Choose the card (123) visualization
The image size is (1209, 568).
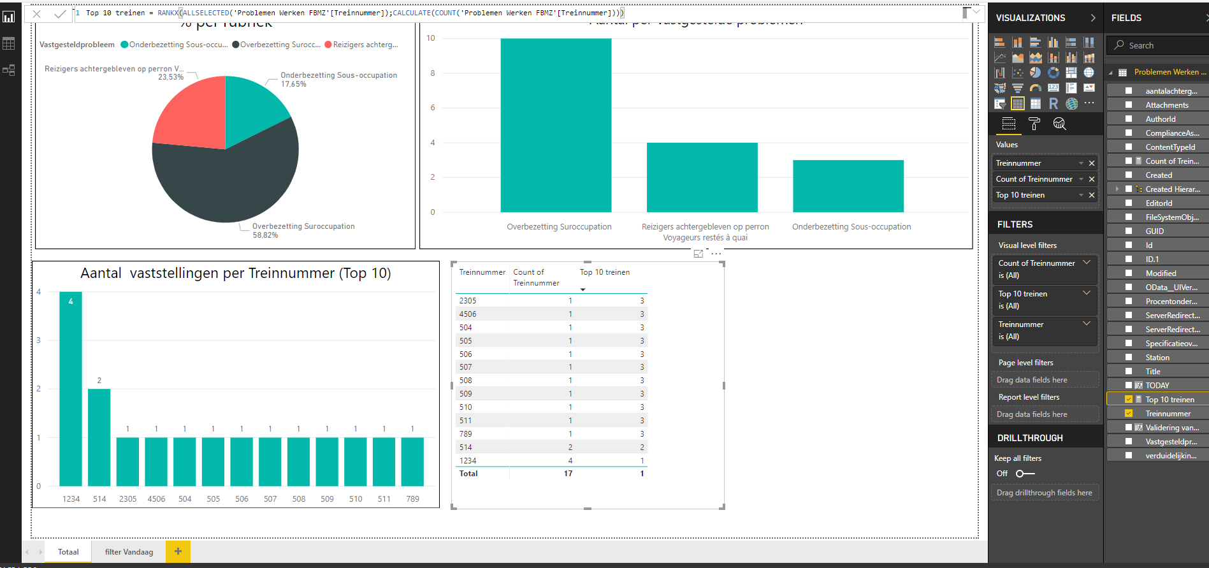(1053, 89)
